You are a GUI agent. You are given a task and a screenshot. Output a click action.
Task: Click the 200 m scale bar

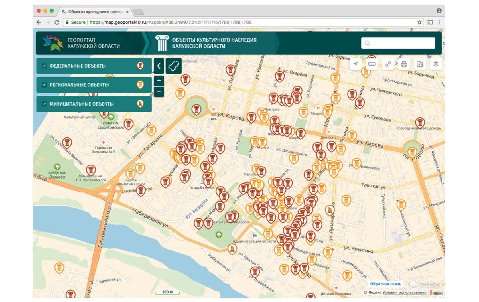tap(167, 292)
